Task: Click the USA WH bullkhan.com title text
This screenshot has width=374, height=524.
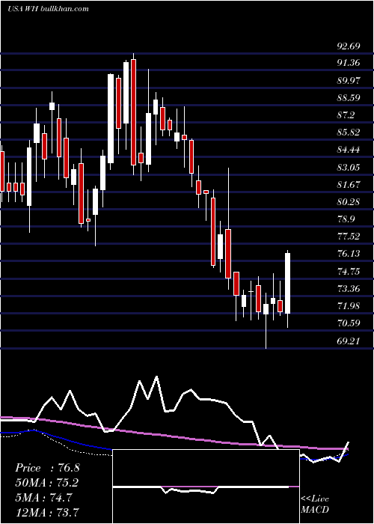Action: [x=48, y=9]
